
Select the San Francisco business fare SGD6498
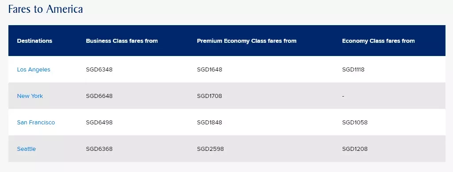[99, 123]
